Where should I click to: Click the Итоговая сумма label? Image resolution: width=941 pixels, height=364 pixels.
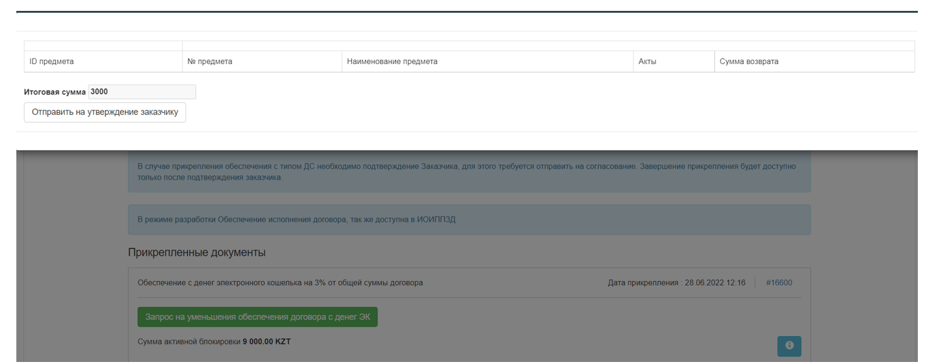pyautogui.click(x=55, y=92)
